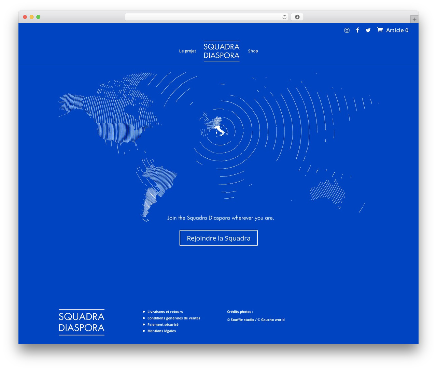Open the Shop menu item
This screenshot has width=437, height=370.
[x=253, y=51]
